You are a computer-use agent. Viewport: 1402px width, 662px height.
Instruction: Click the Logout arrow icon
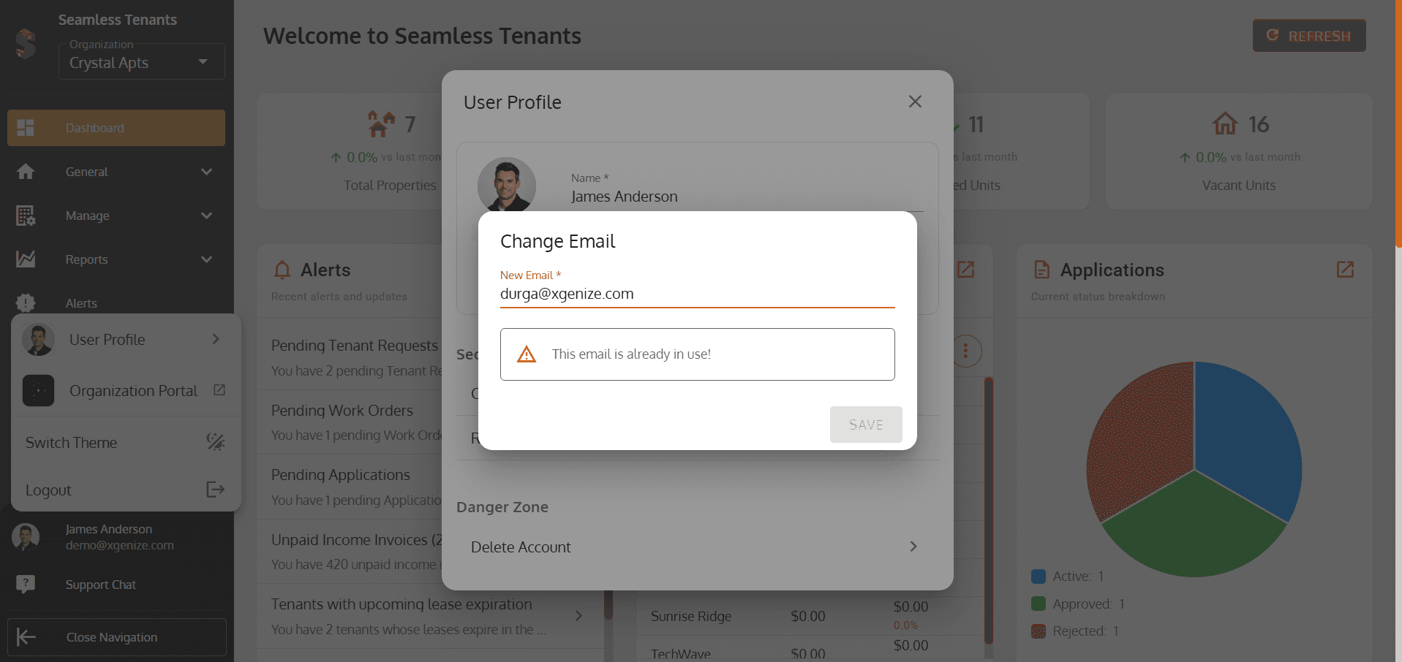216,490
